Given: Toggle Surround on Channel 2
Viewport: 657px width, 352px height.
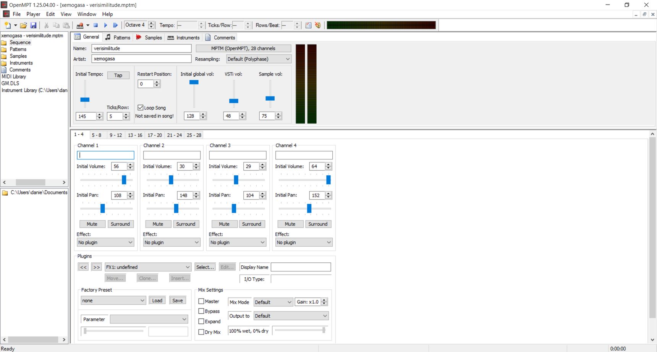Looking at the screenshot, I should click(186, 224).
